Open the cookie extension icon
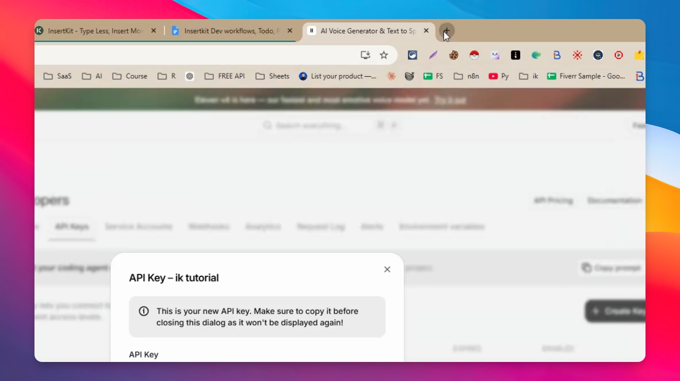The width and height of the screenshot is (680, 381). tap(454, 55)
